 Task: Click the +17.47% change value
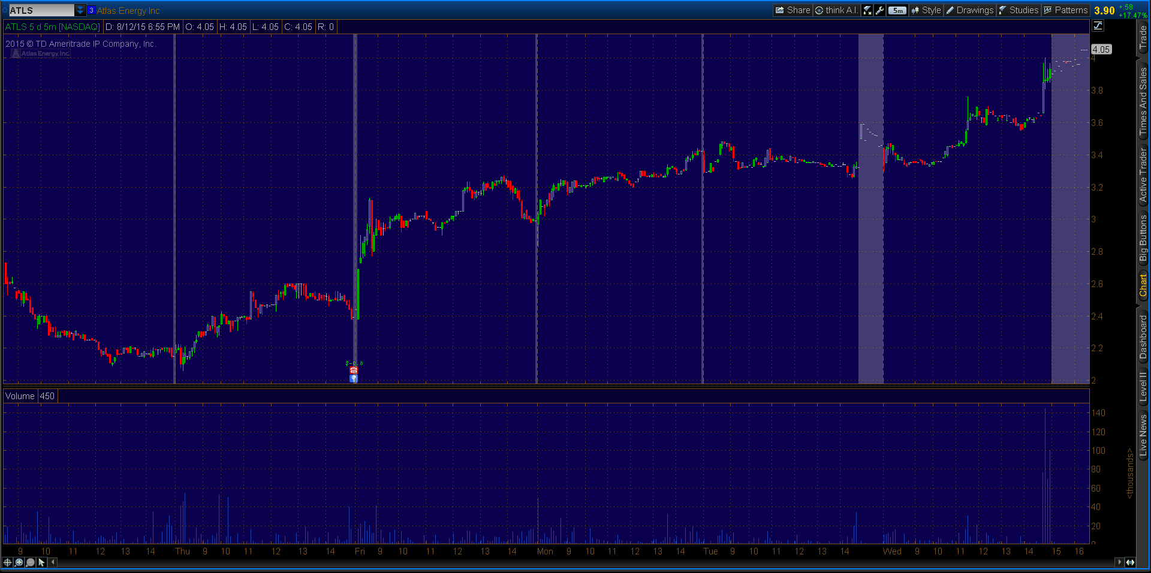point(1133,16)
